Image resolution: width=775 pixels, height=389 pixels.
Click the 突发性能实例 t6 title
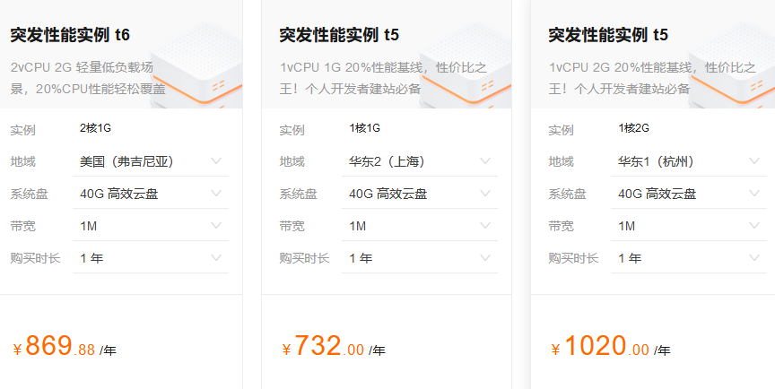(x=70, y=35)
